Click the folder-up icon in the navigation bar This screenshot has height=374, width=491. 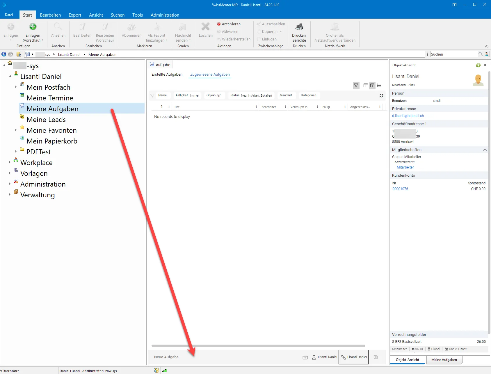click(x=19, y=54)
